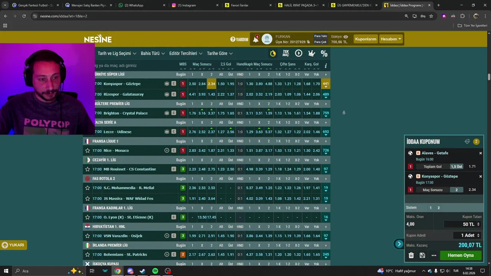Toggle balance visibility eye icon

click(x=346, y=37)
